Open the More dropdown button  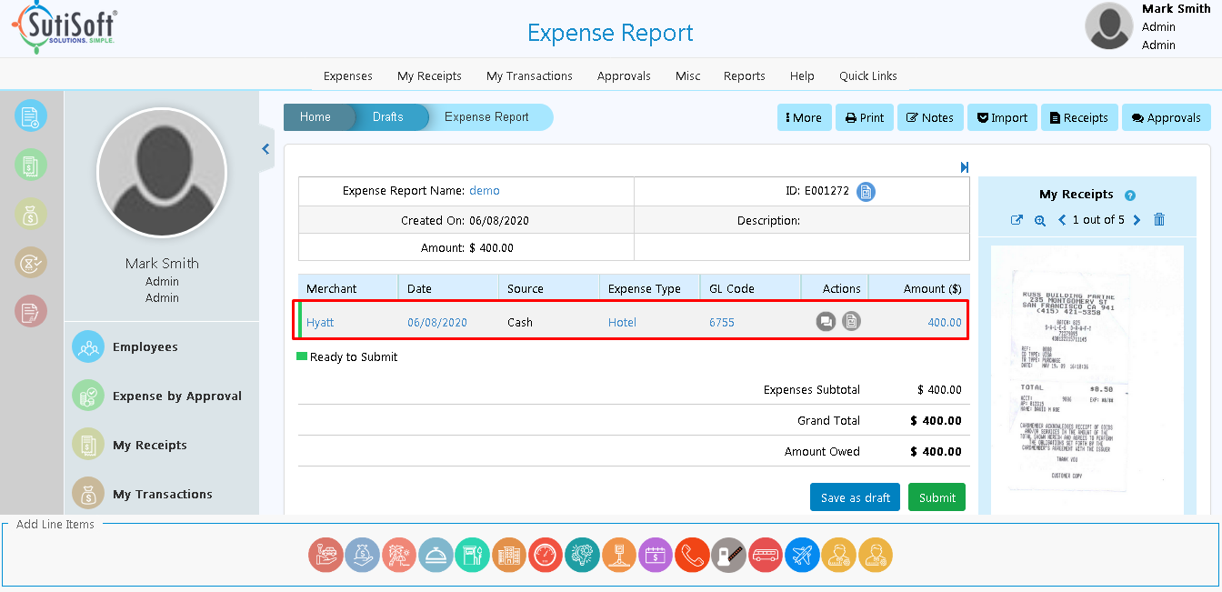point(805,117)
